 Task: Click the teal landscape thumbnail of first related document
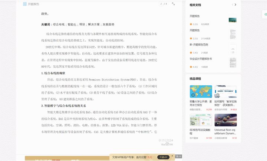coord(233,20)
